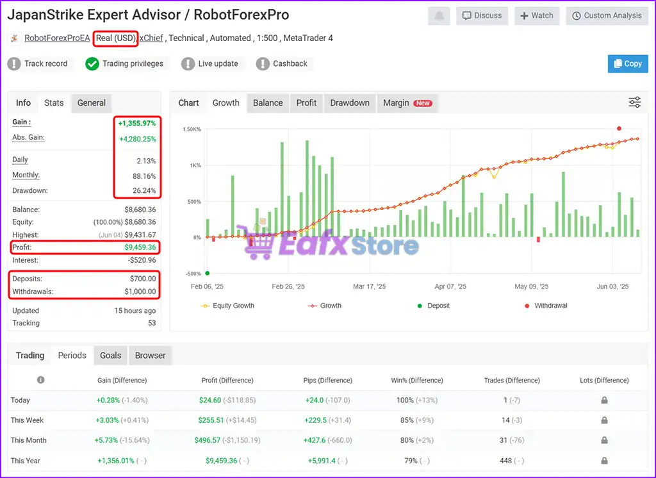The height and width of the screenshot is (478, 656).
Task: Click the Pips (Difference) column header
Action: pos(328,380)
